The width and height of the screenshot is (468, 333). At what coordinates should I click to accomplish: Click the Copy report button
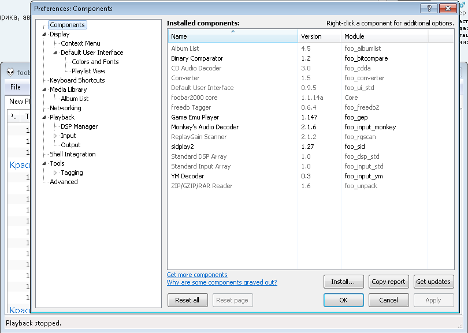(388, 282)
